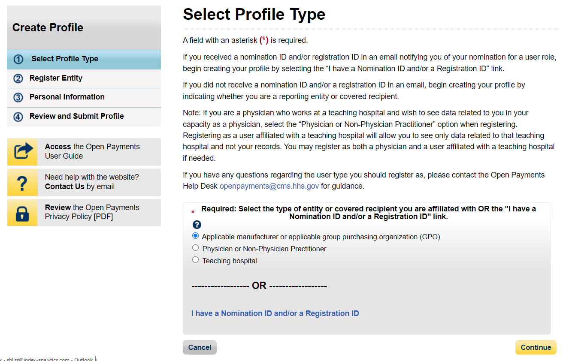
Task: Open the Outlook taskbar preview label
Action: click(x=47, y=358)
